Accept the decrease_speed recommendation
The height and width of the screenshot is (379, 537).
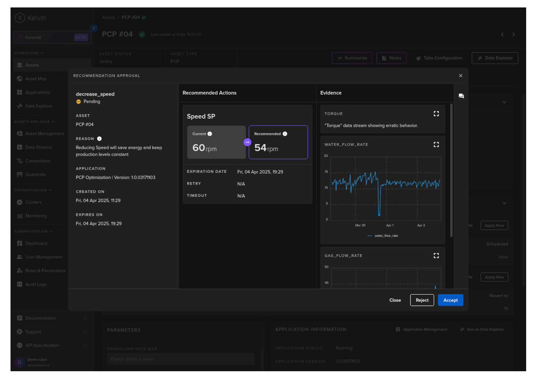[450, 300]
